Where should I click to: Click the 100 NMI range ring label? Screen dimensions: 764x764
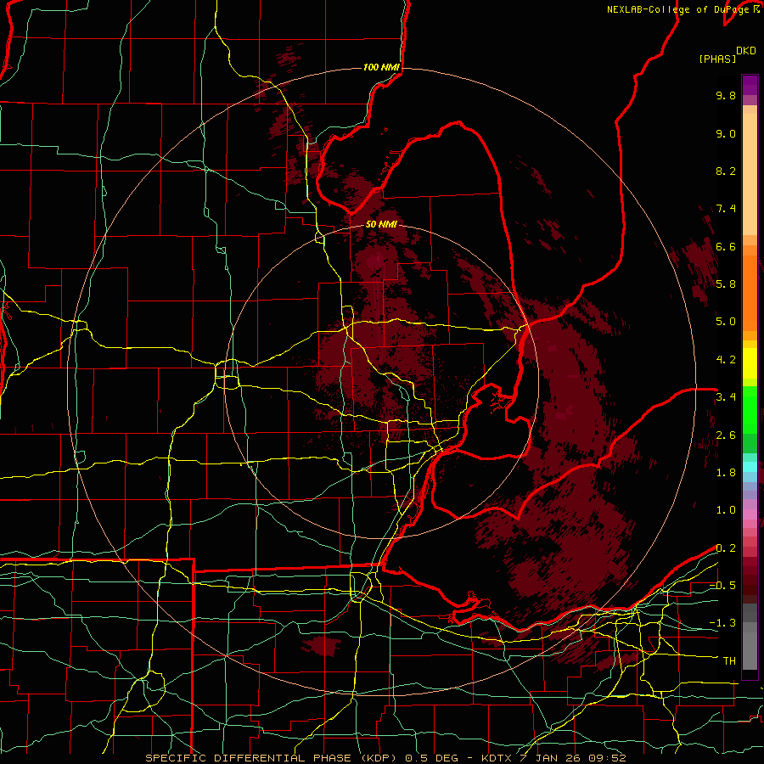tap(381, 67)
